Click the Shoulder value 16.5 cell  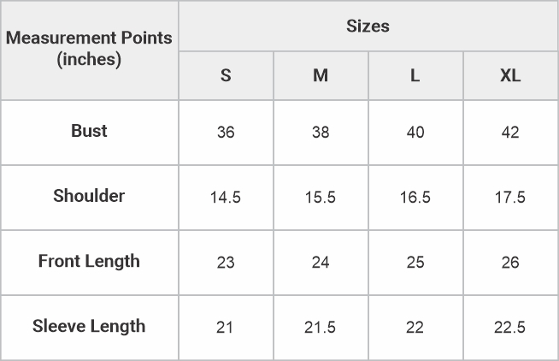(x=415, y=198)
